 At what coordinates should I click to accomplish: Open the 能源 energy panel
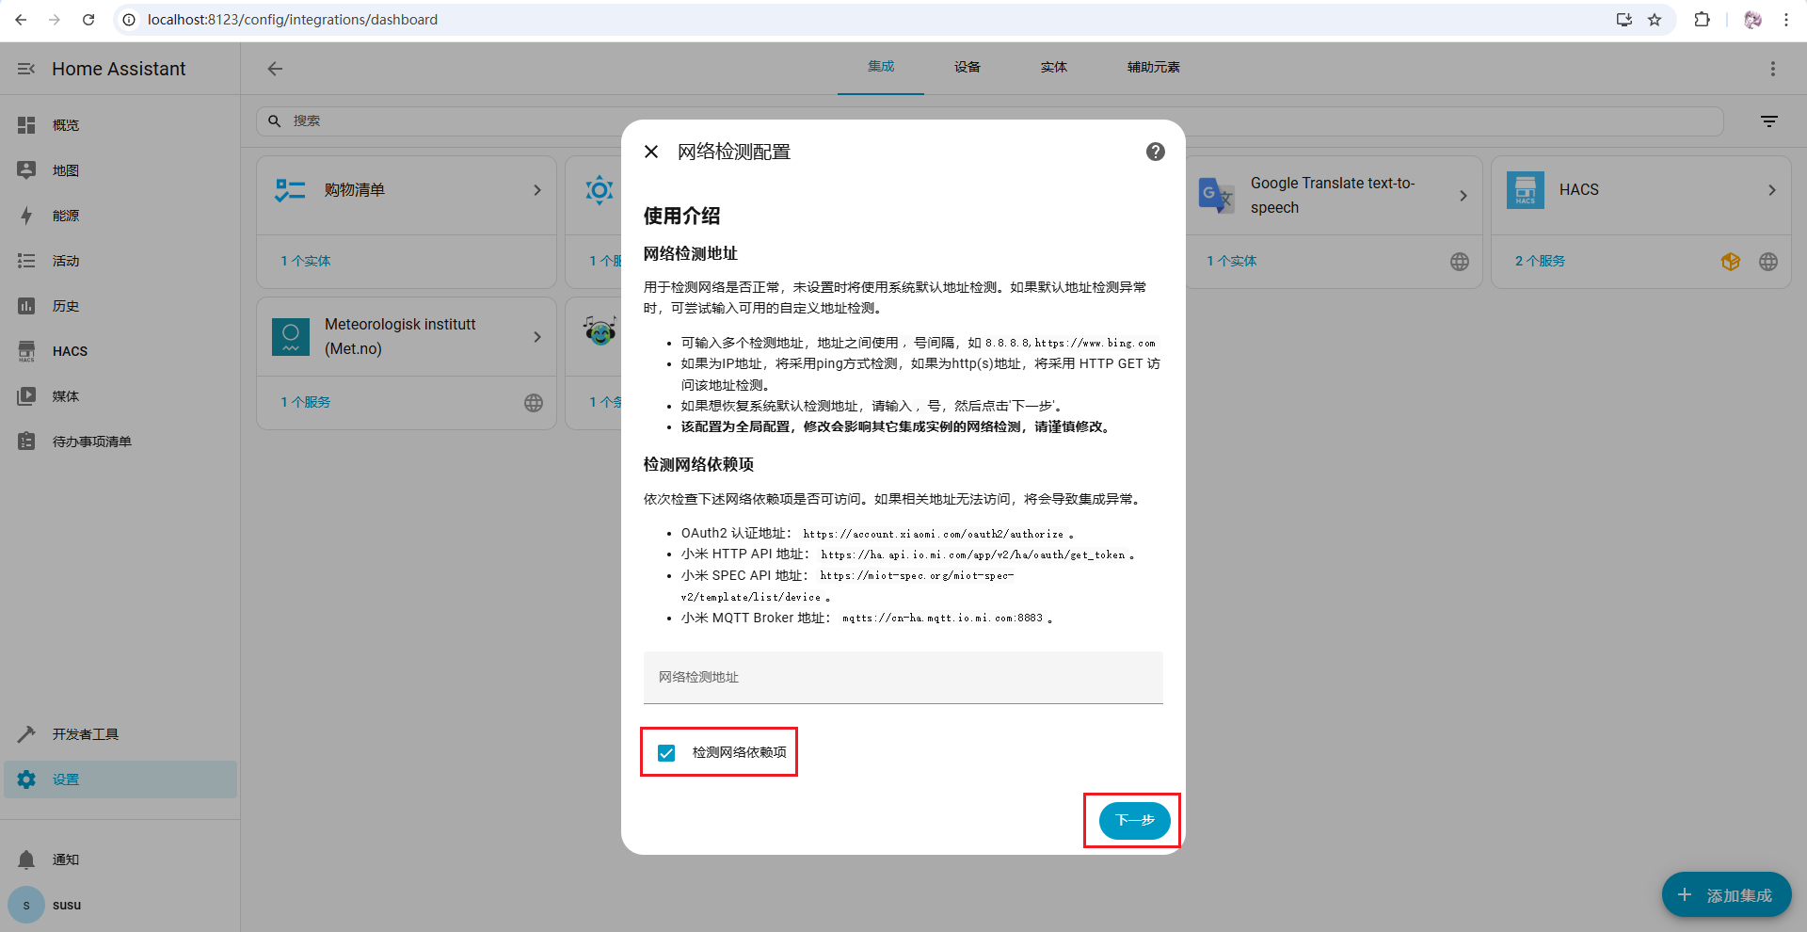[65, 216]
